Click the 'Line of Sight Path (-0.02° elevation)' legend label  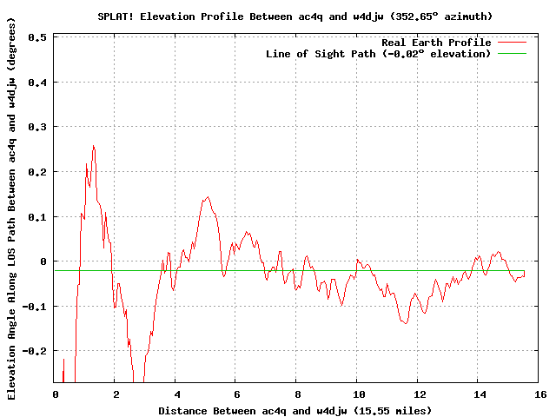point(379,54)
